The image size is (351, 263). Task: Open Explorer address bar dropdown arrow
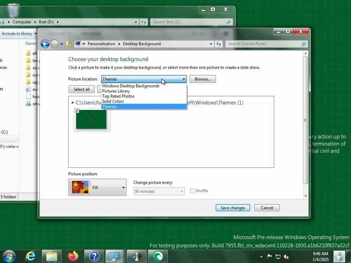136,22
